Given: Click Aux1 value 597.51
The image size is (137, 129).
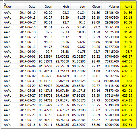Looking at the screenshot, I should click(x=127, y=125).
